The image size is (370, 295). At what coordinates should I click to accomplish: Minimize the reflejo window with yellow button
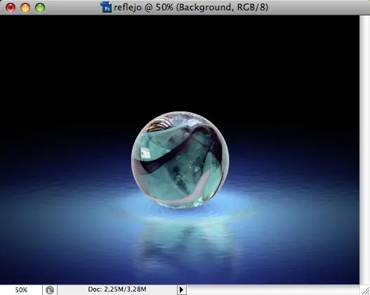[x=25, y=8]
